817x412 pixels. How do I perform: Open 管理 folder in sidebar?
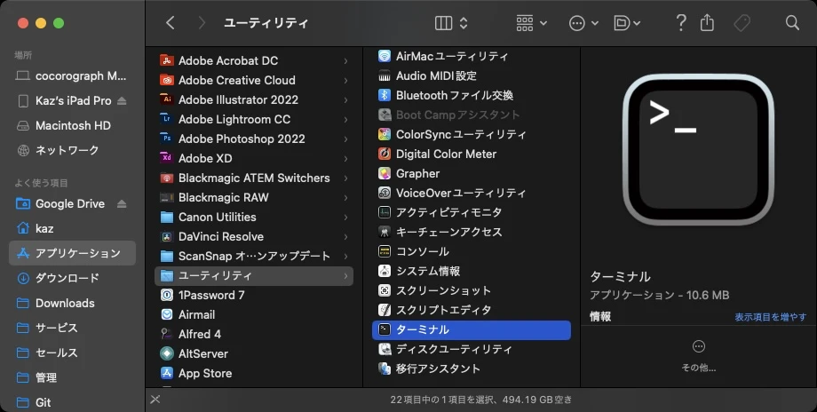tap(72, 377)
